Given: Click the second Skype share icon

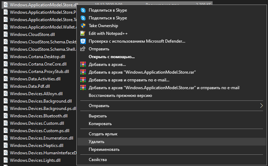Looking at the screenshot, I should [x=83, y=18].
